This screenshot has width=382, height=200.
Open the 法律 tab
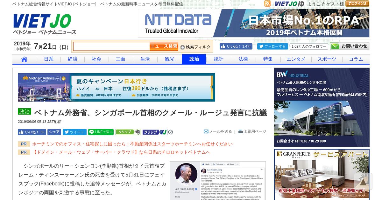coord(243,59)
